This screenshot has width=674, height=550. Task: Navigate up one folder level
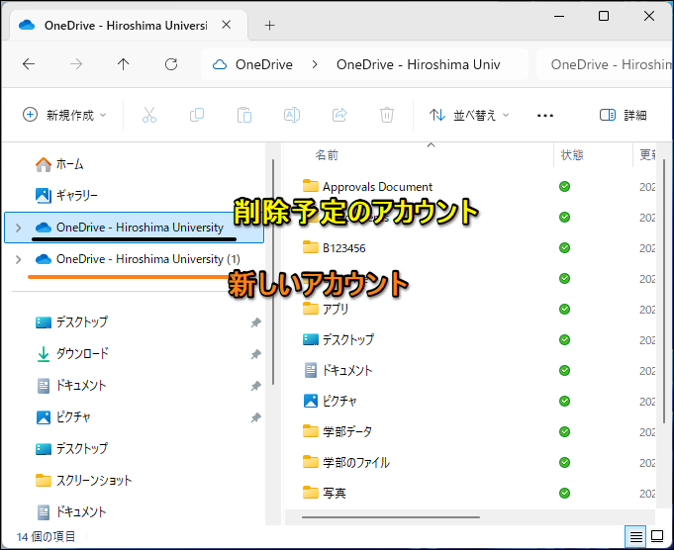(124, 64)
